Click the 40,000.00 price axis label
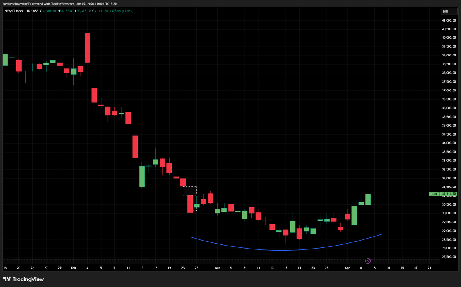Screen dimensions: 461x287 [449, 38]
